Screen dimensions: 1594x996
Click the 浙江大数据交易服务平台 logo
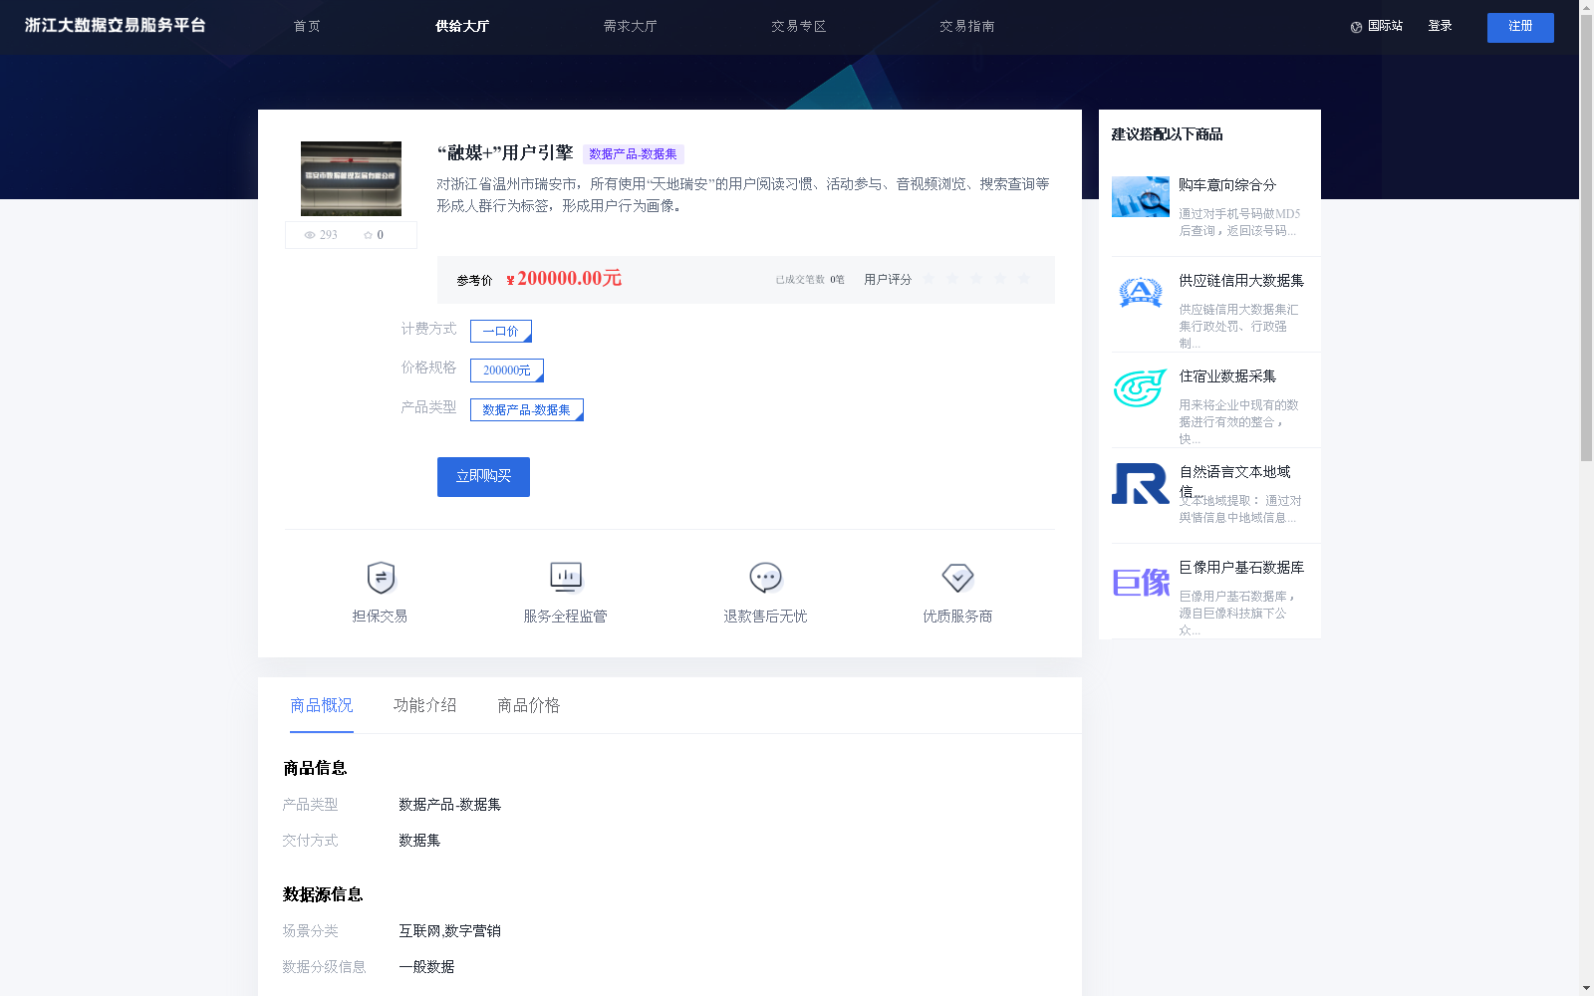tap(116, 26)
